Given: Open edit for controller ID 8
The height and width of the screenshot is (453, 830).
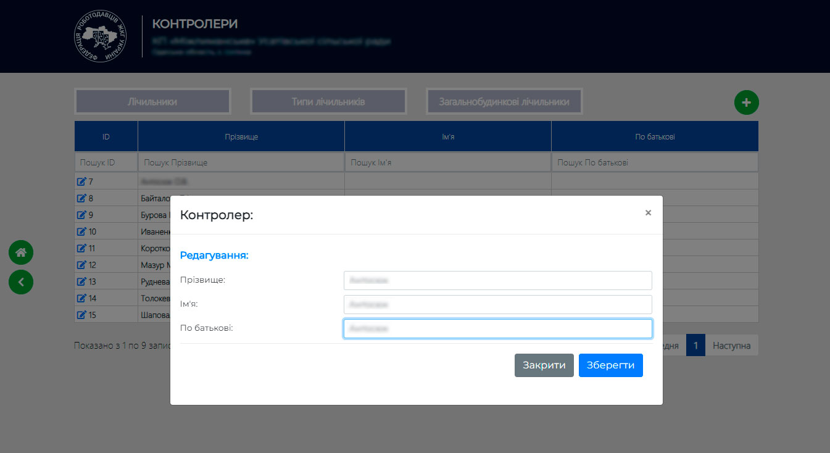Looking at the screenshot, I should pos(81,198).
